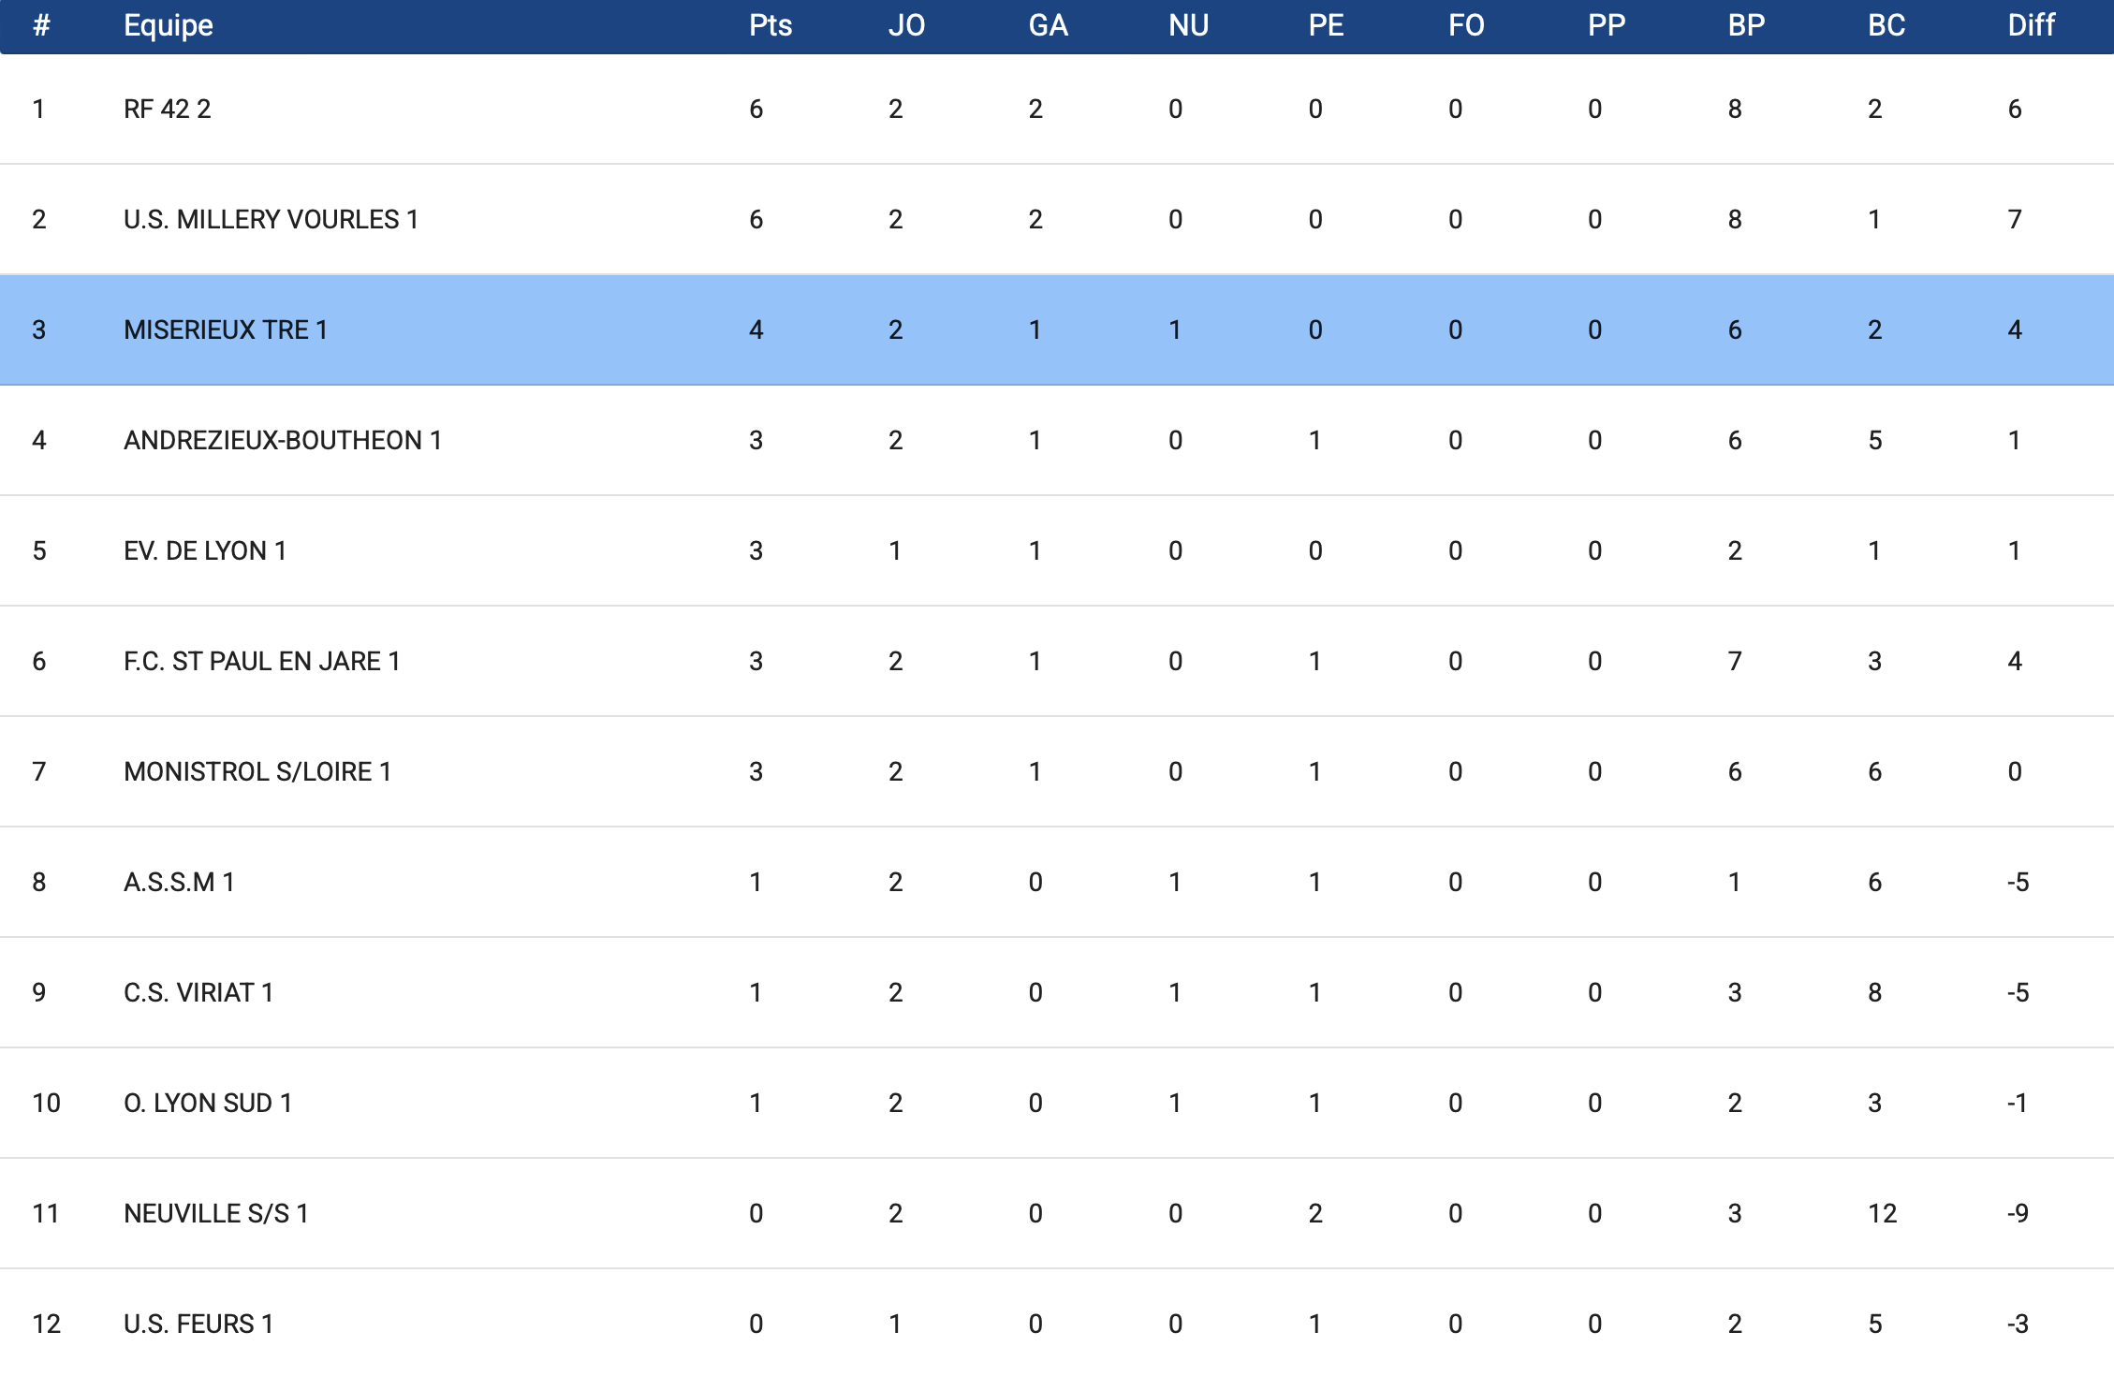Click the GA column header
This screenshot has width=2114, height=1376.
(1048, 25)
